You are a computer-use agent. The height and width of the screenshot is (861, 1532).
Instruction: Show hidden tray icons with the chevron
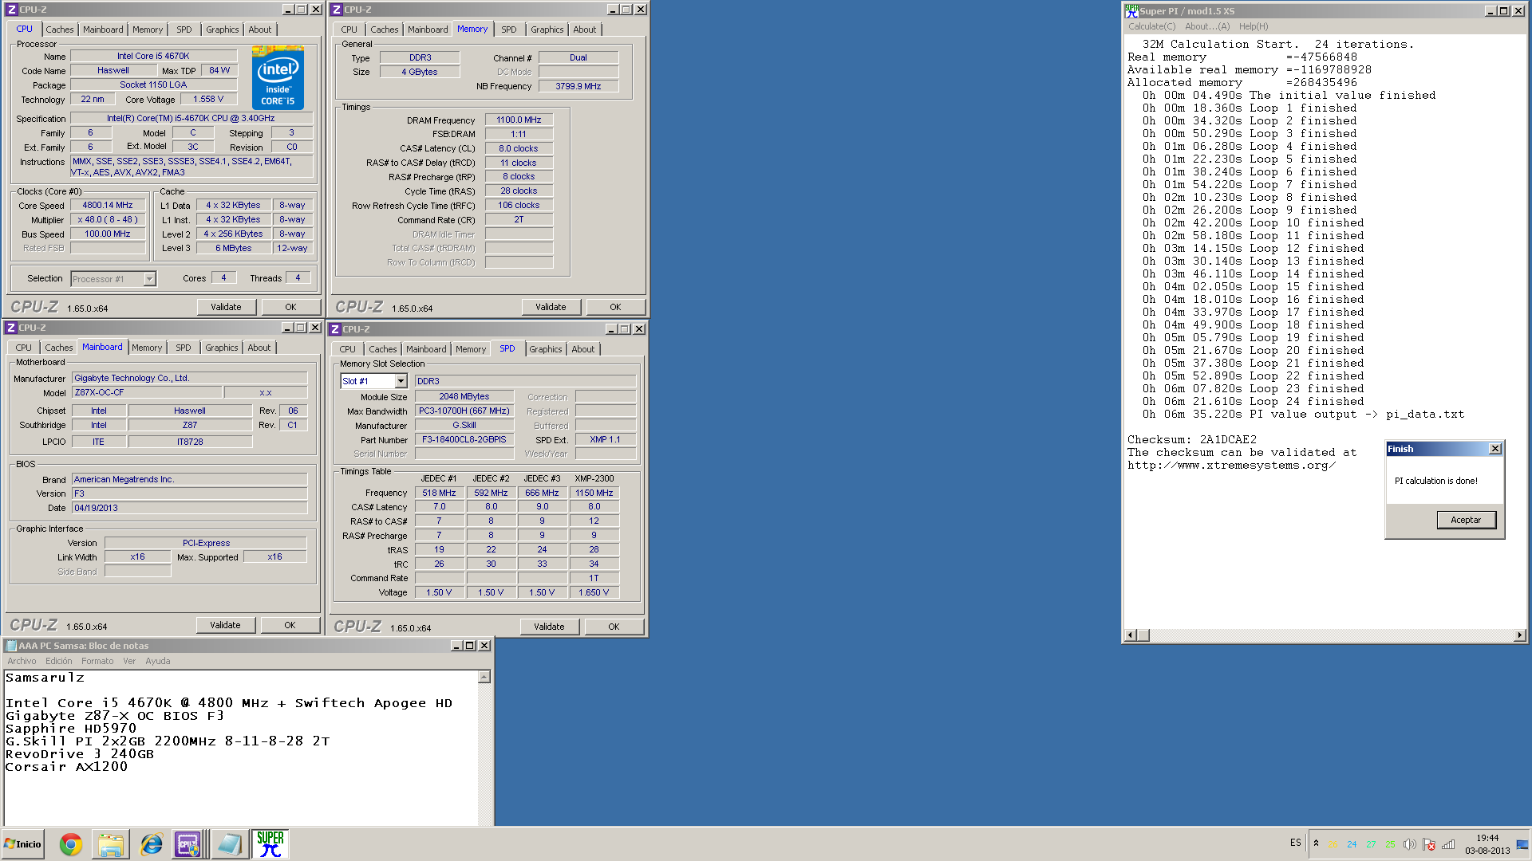pos(1316,843)
